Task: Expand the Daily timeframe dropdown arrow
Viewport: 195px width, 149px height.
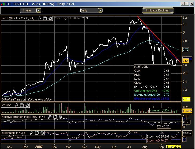Action: (100, 10)
